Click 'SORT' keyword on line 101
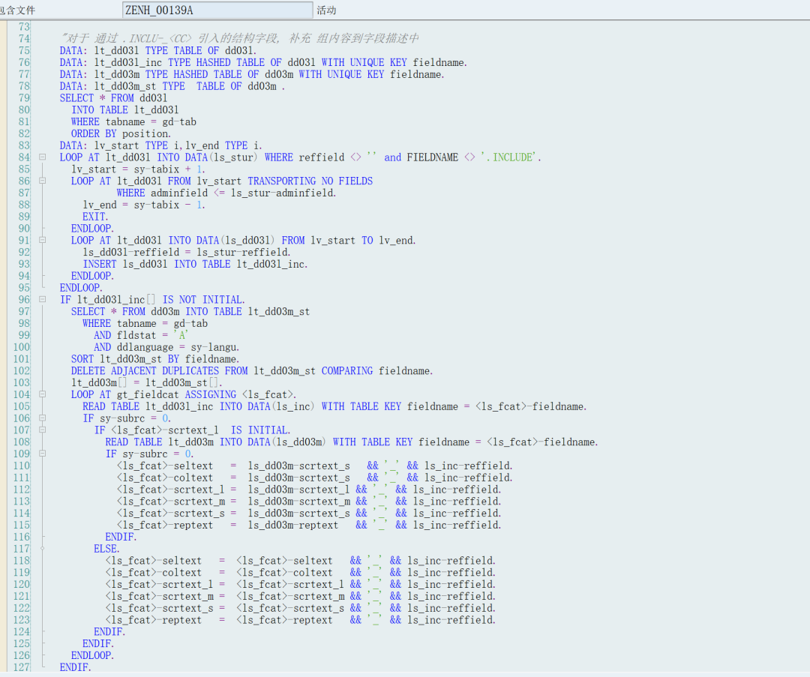The width and height of the screenshot is (810, 677). (x=82, y=359)
